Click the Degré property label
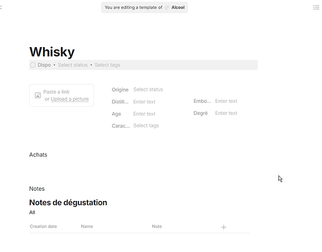This screenshot has width=322, height=252. click(x=201, y=113)
